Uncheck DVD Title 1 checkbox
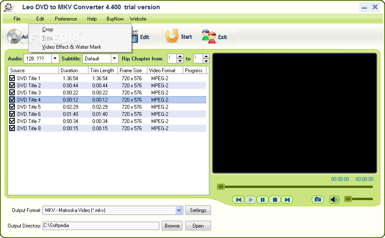 click(12, 78)
